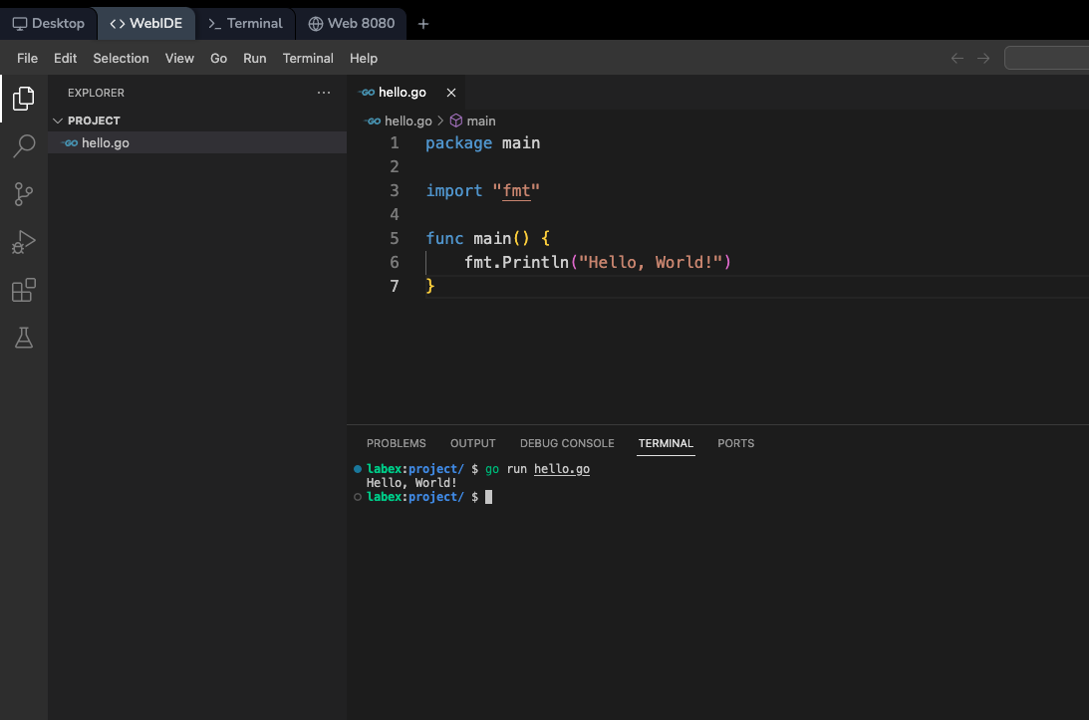
Task: Collapse the PROJECT folder in Explorer
Action: coord(58,120)
